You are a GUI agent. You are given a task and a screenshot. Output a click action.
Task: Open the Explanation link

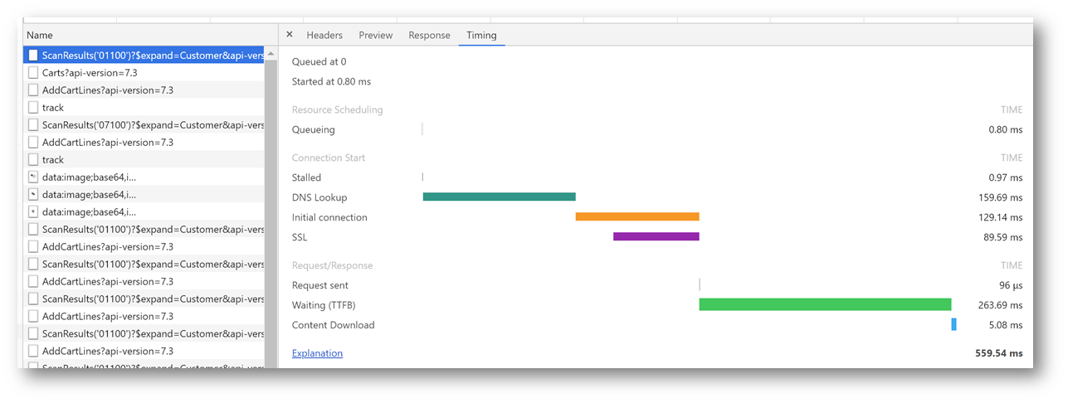point(317,353)
